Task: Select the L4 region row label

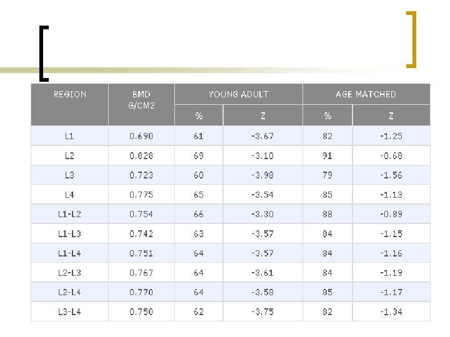Action: (x=70, y=195)
